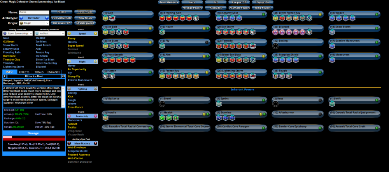Expand the Ancillary pool Mace Mastery dropdown
This screenshot has width=389, height=172.
pos(82,143)
